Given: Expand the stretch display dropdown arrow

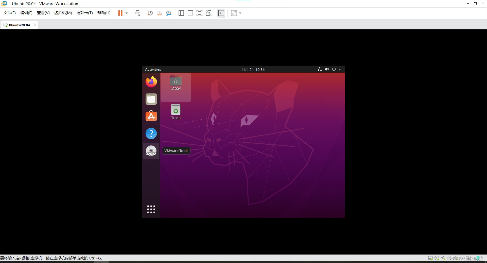Looking at the screenshot, I should pos(240,13).
